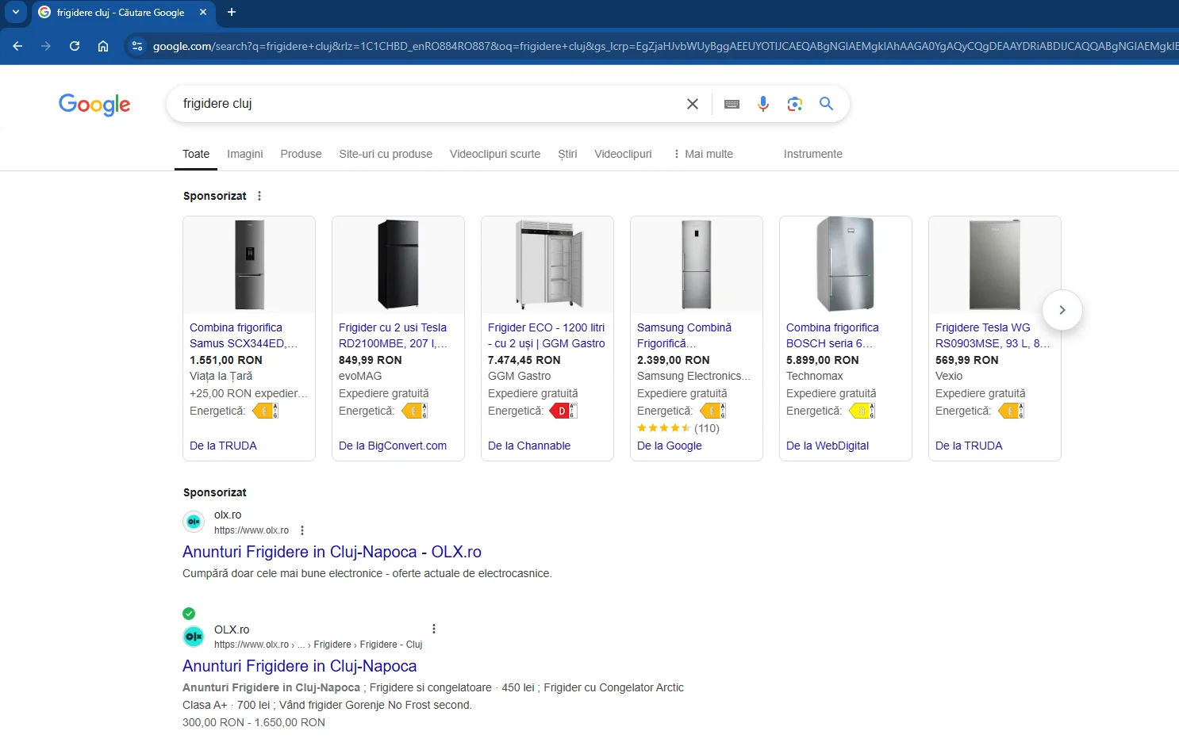Image resolution: width=1179 pixels, height=750 pixels.
Task: Open options menu beside Sponsorizat label
Action: point(259,196)
